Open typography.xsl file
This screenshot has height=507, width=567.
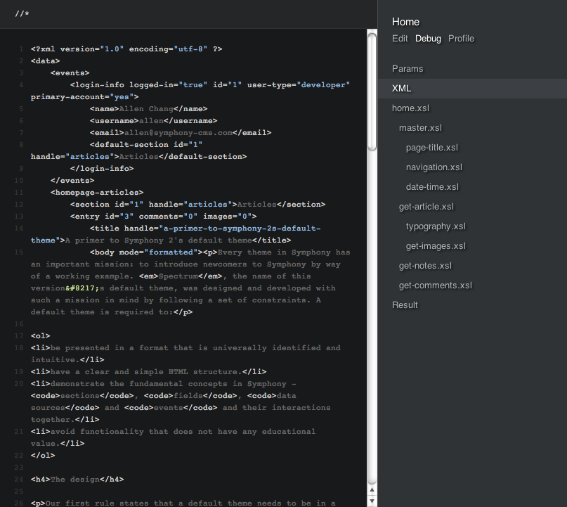[x=436, y=226]
